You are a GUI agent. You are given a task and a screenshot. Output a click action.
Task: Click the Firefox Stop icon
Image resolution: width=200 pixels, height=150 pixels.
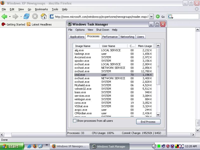point(35,16)
